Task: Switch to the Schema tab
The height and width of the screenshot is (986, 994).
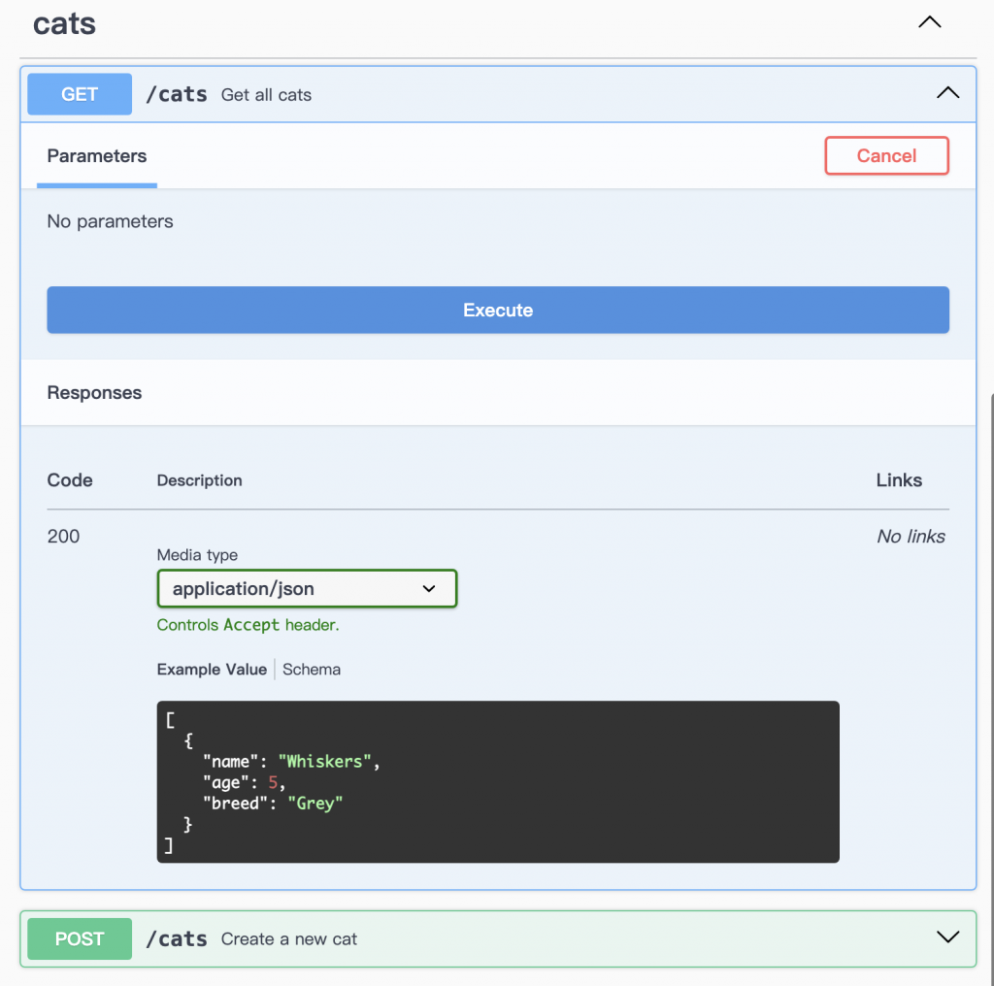Action: (x=312, y=670)
